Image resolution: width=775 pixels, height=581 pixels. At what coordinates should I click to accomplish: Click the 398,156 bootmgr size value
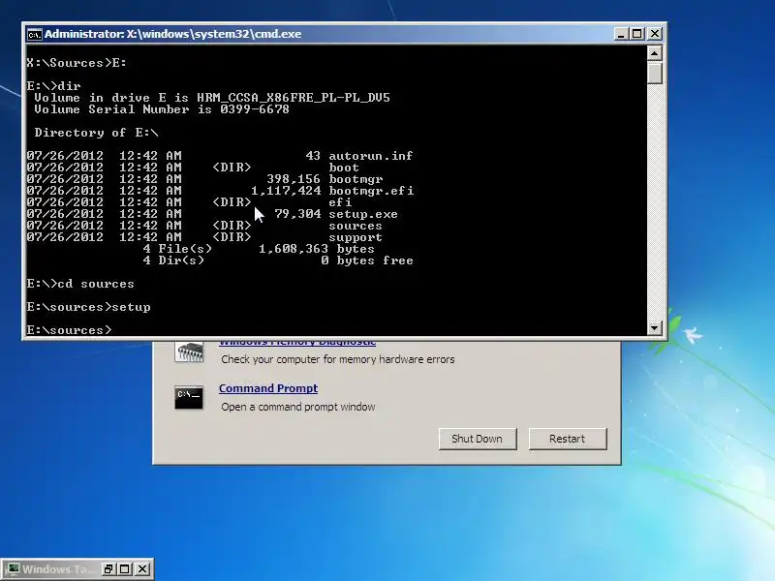[294, 179]
